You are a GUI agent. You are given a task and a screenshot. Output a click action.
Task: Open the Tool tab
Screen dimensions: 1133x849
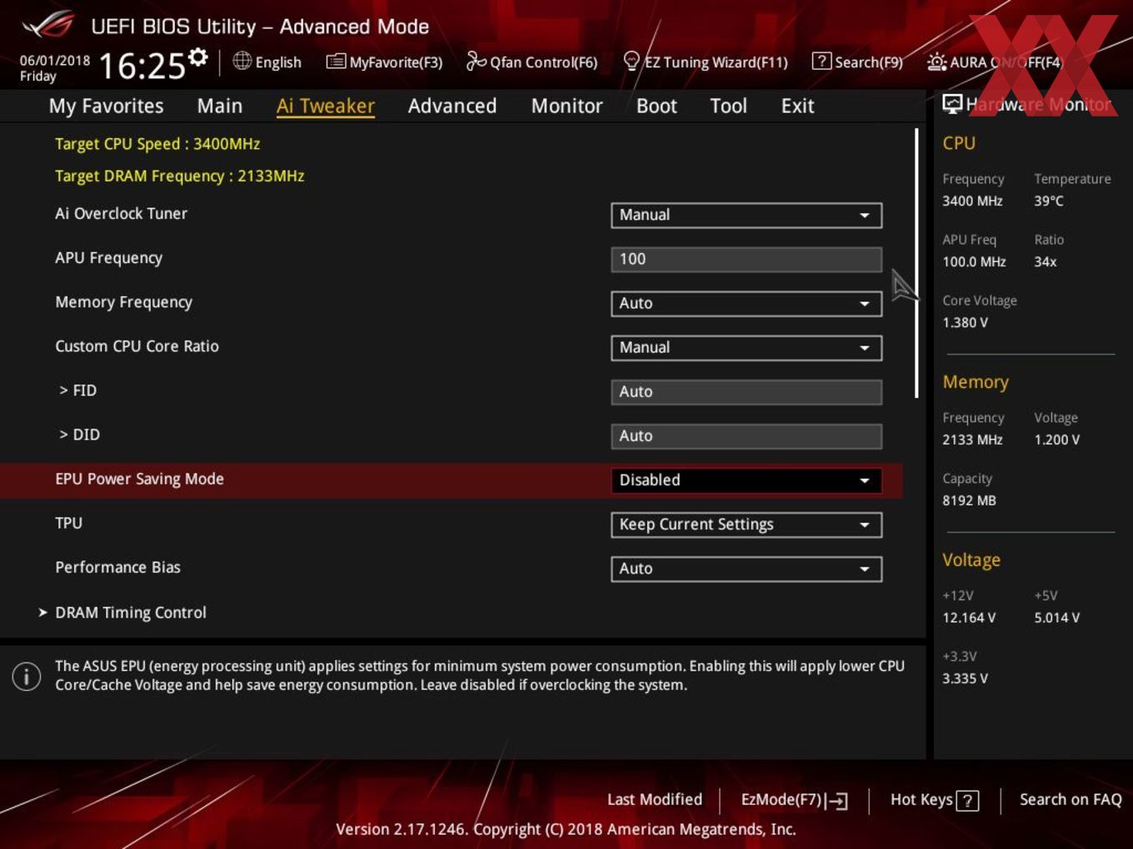[x=728, y=106]
